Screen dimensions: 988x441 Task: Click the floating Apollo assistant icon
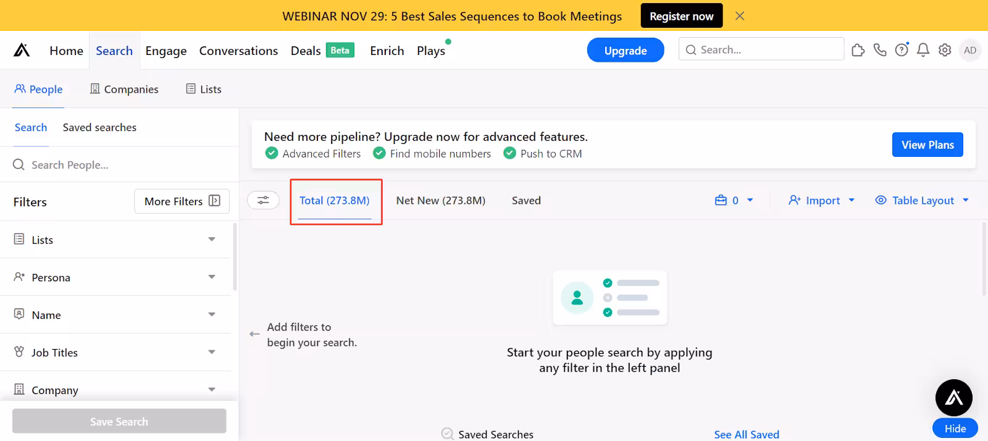pos(953,398)
